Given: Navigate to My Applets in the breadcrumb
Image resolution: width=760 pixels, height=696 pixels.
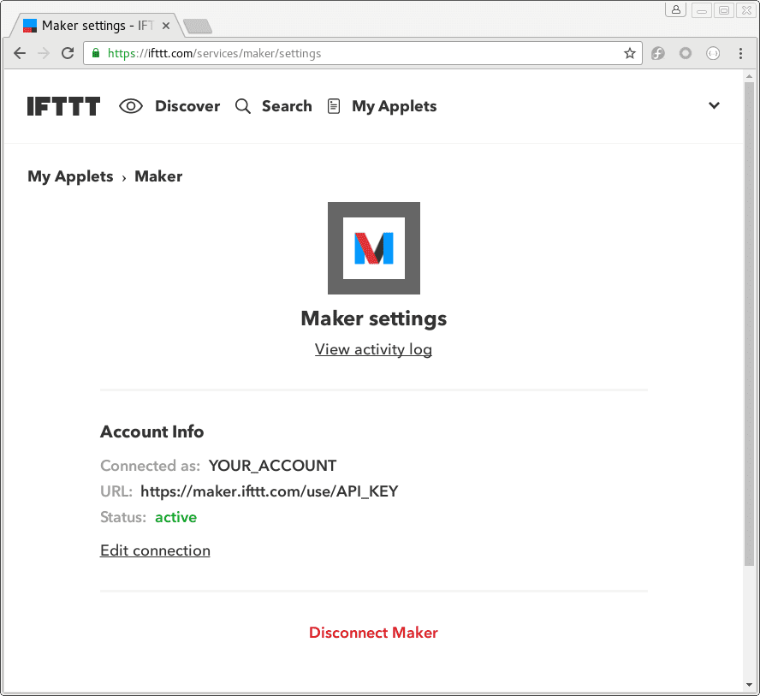Looking at the screenshot, I should (x=70, y=176).
